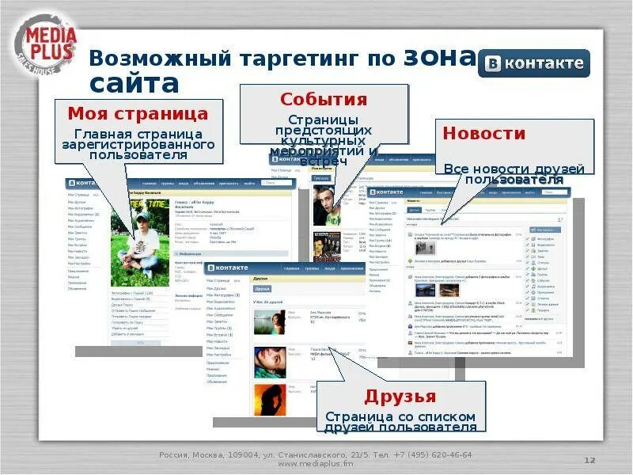Open first friend's photo in Friends list

click(x=270, y=322)
